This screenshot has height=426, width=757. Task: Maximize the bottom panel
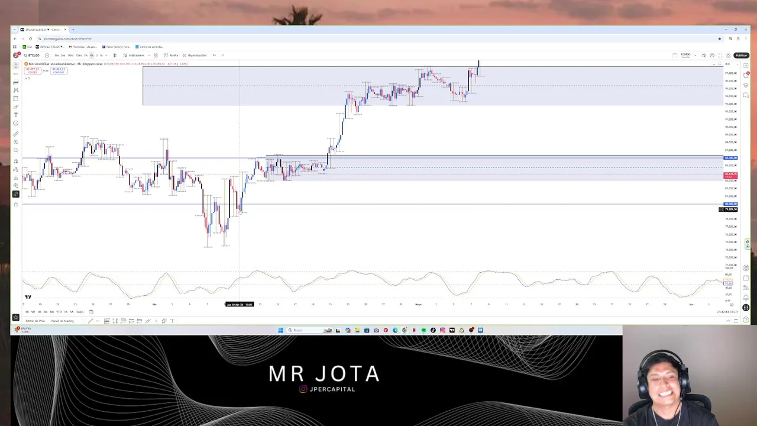736,321
